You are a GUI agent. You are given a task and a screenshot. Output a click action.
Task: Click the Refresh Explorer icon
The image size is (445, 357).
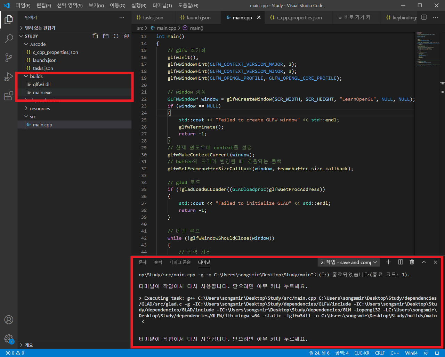click(x=116, y=36)
